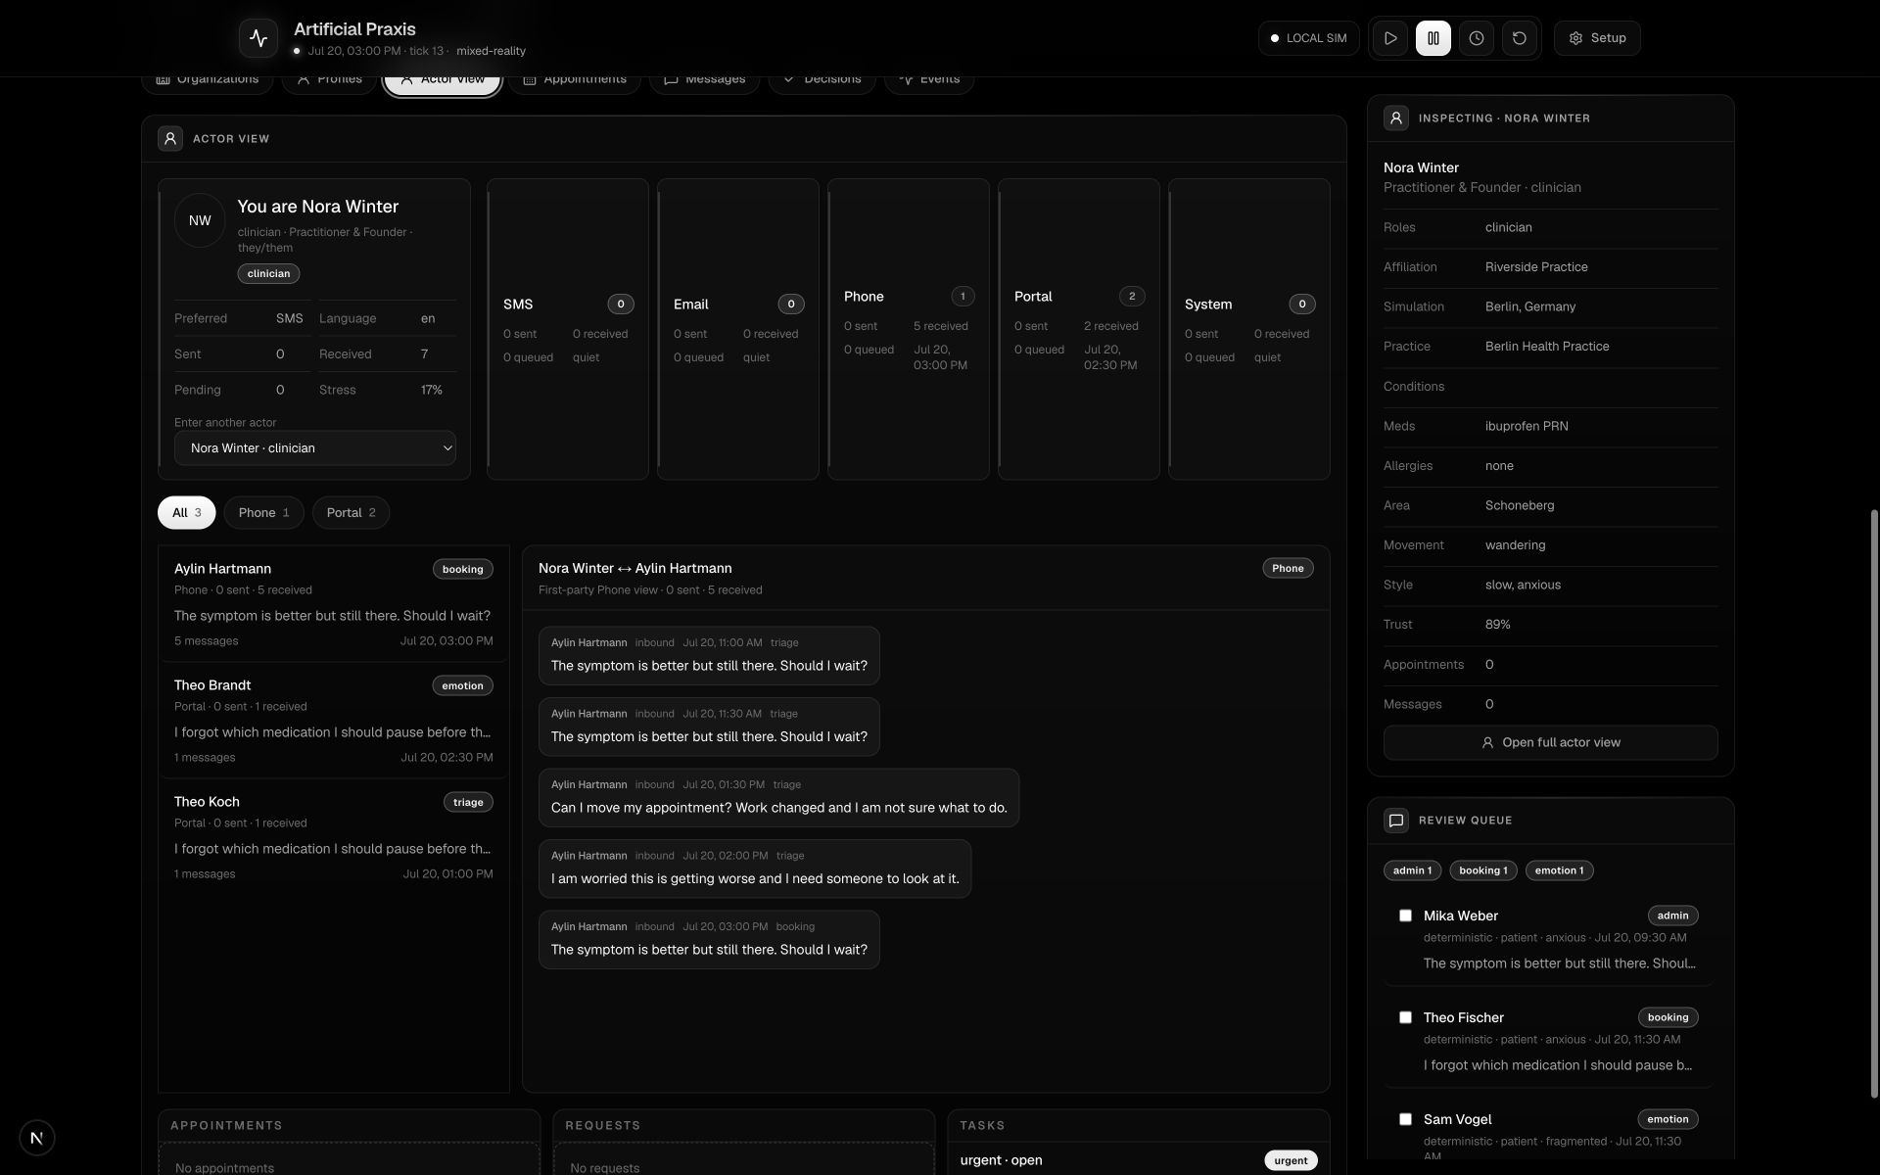Click the 'I am worried this is getting worse' message
The image size is (1880, 1175).
(x=755, y=869)
